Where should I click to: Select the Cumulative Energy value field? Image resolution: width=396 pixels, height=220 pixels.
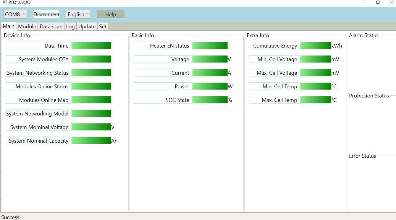tap(316, 45)
